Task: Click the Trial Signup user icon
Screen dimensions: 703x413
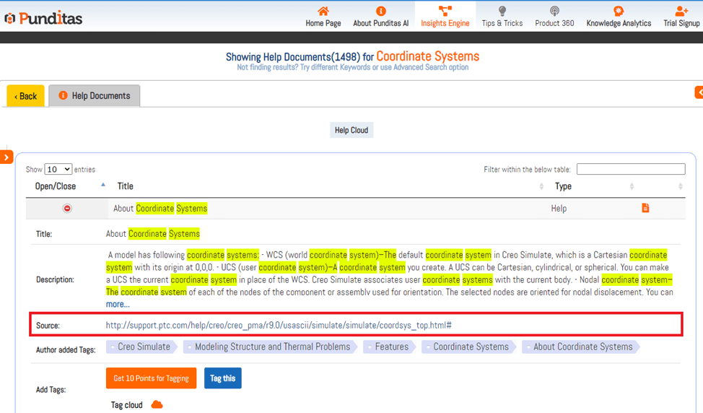Action: [681, 11]
